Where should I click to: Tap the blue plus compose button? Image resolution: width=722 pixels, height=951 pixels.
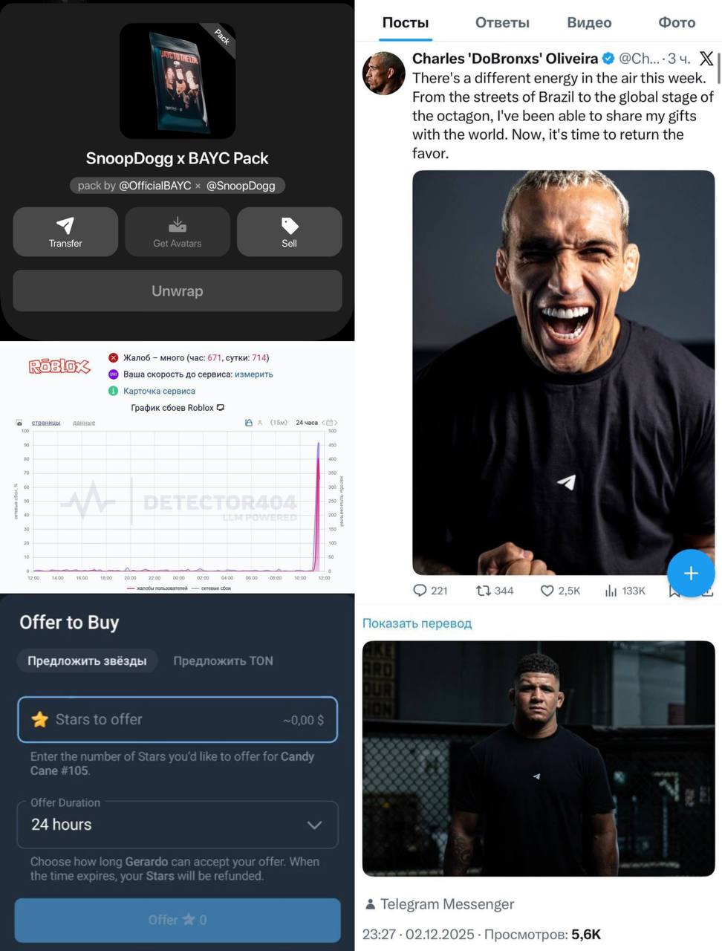click(691, 574)
